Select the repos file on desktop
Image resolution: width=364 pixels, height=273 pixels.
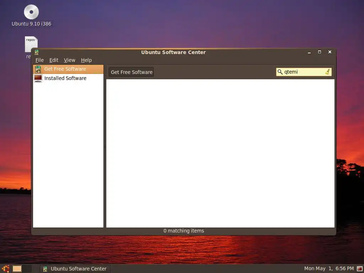pyautogui.click(x=31, y=44)
